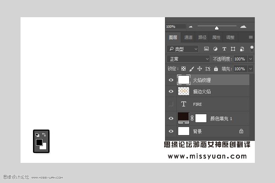Click link icon on 颜色填充 1 layer
This screenshot has height=183, width=275.
click(x=192, y=118)
